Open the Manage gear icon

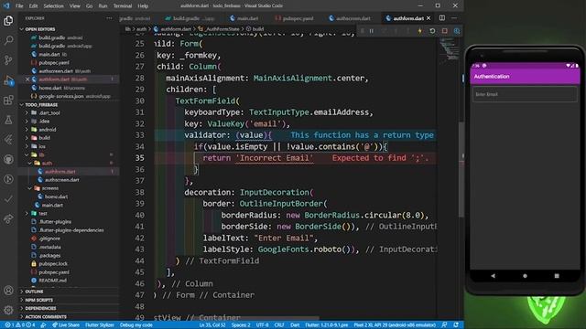pyautogui.click(x=8, y=310)
